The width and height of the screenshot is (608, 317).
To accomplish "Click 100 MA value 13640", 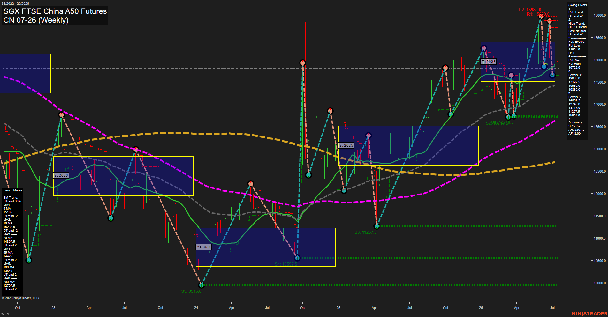I will point(8,271).
